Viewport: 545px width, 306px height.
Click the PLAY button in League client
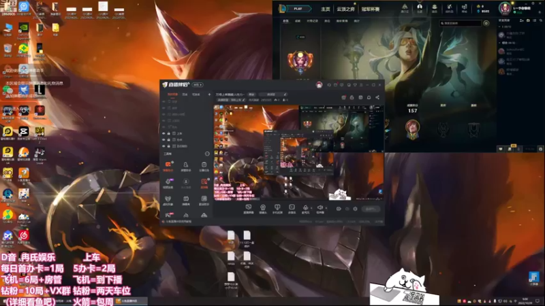click(298, 9)
